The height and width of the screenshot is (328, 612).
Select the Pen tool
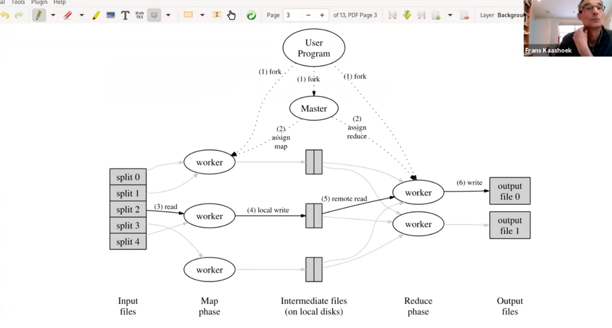[x=38, y=15]
